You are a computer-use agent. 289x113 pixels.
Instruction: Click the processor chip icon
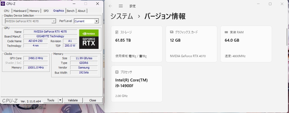tap(117, 72)
